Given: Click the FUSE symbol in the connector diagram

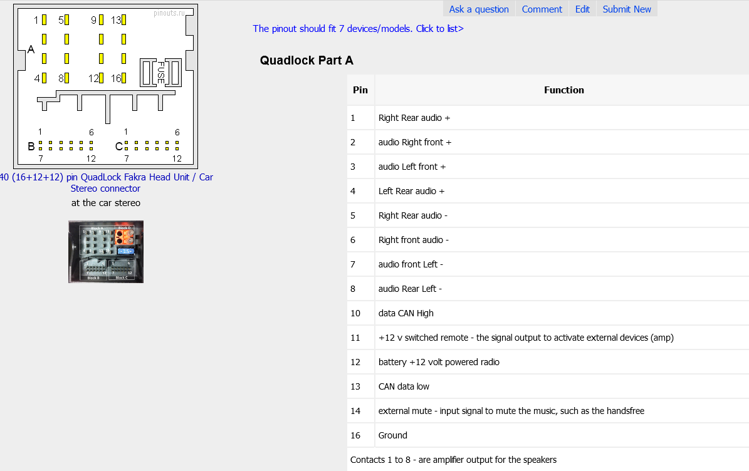Looking at the screenshot, I should pos(161,73).
